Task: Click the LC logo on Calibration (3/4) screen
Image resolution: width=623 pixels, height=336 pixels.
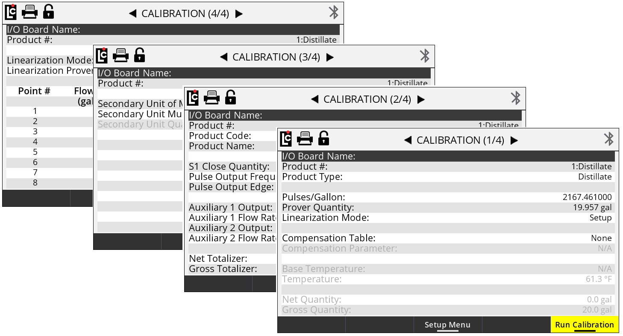Action: click(x=102, y=55)
